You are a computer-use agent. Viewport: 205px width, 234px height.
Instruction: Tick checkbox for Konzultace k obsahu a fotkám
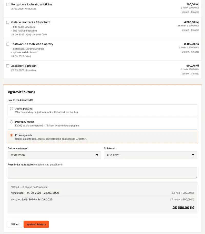point(8,4)
